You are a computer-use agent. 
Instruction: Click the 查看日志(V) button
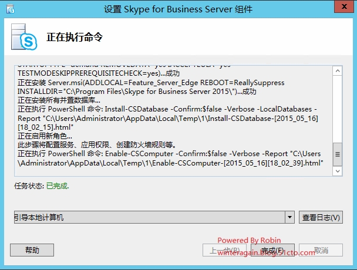[321, 217]
